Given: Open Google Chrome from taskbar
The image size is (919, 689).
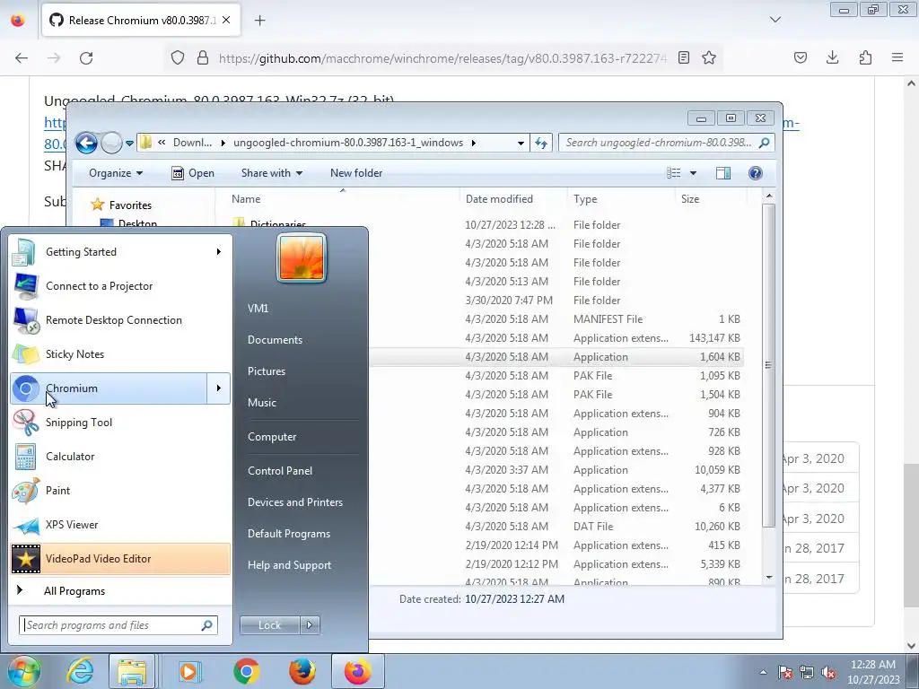Looking at the screenshot, I should [x=246, y=671].
